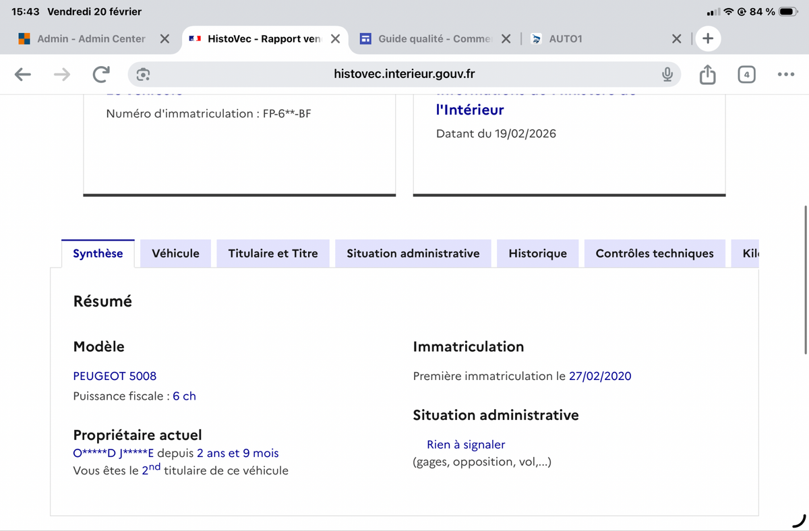
Task: Tap the lens search icon in address bar
Action: click(143, 74)
